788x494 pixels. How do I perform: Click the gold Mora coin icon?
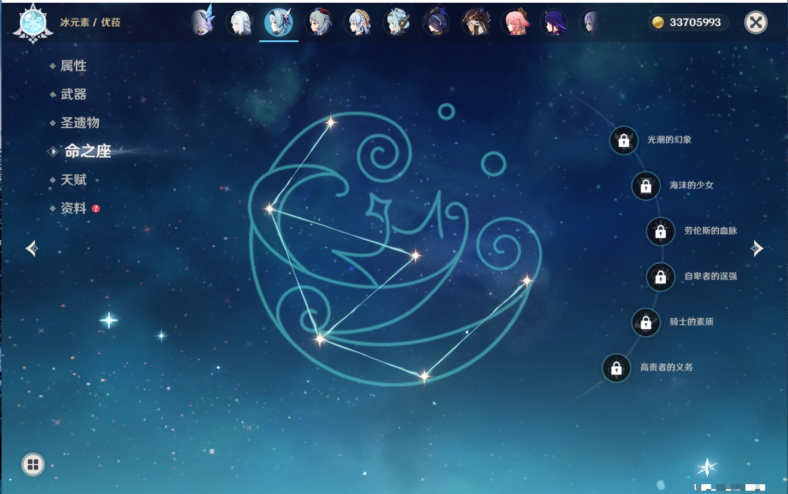[658, 22]
